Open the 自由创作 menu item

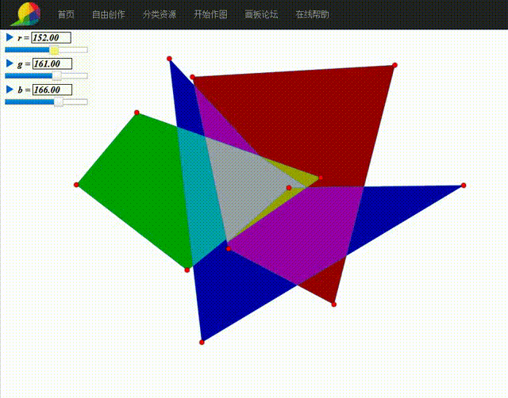[109, 14]
